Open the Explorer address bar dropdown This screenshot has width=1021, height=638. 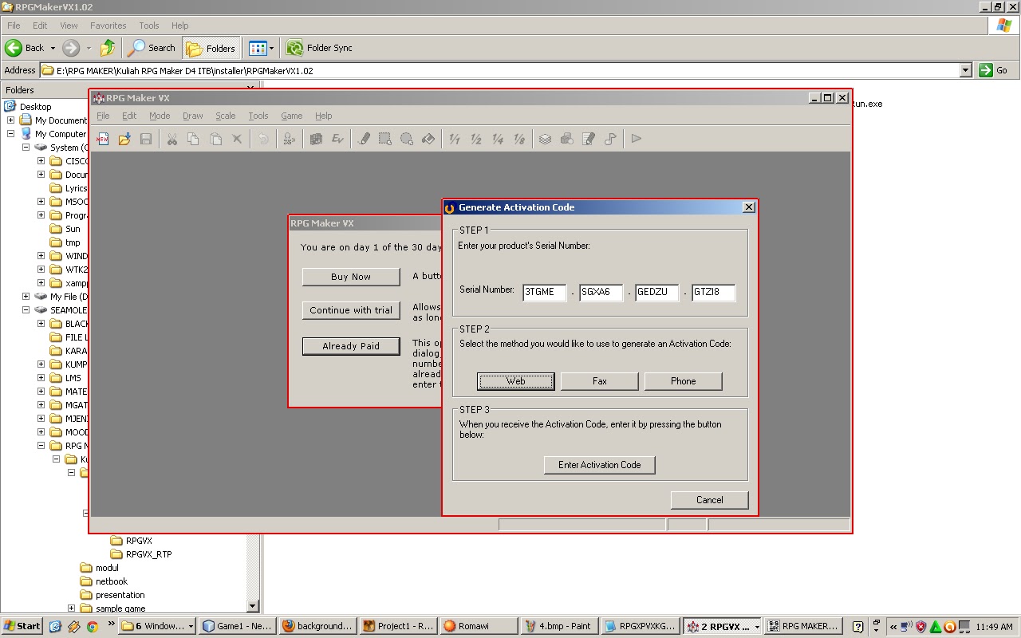[x=965, y=70]
